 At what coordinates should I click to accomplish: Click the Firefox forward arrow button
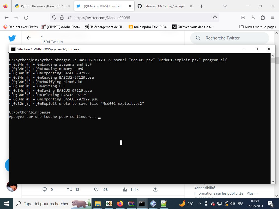pyautogui.click(x=16, y=18)
